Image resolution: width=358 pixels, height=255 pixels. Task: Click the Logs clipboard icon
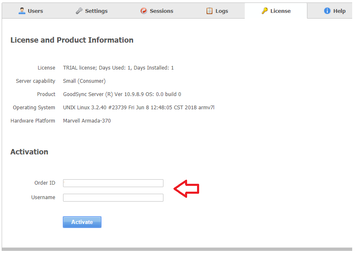pos(209,11)
